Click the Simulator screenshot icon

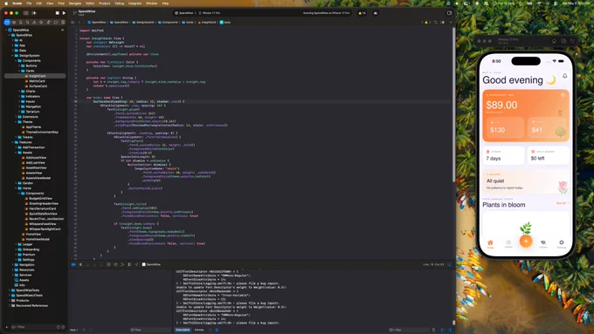(563, 41)
